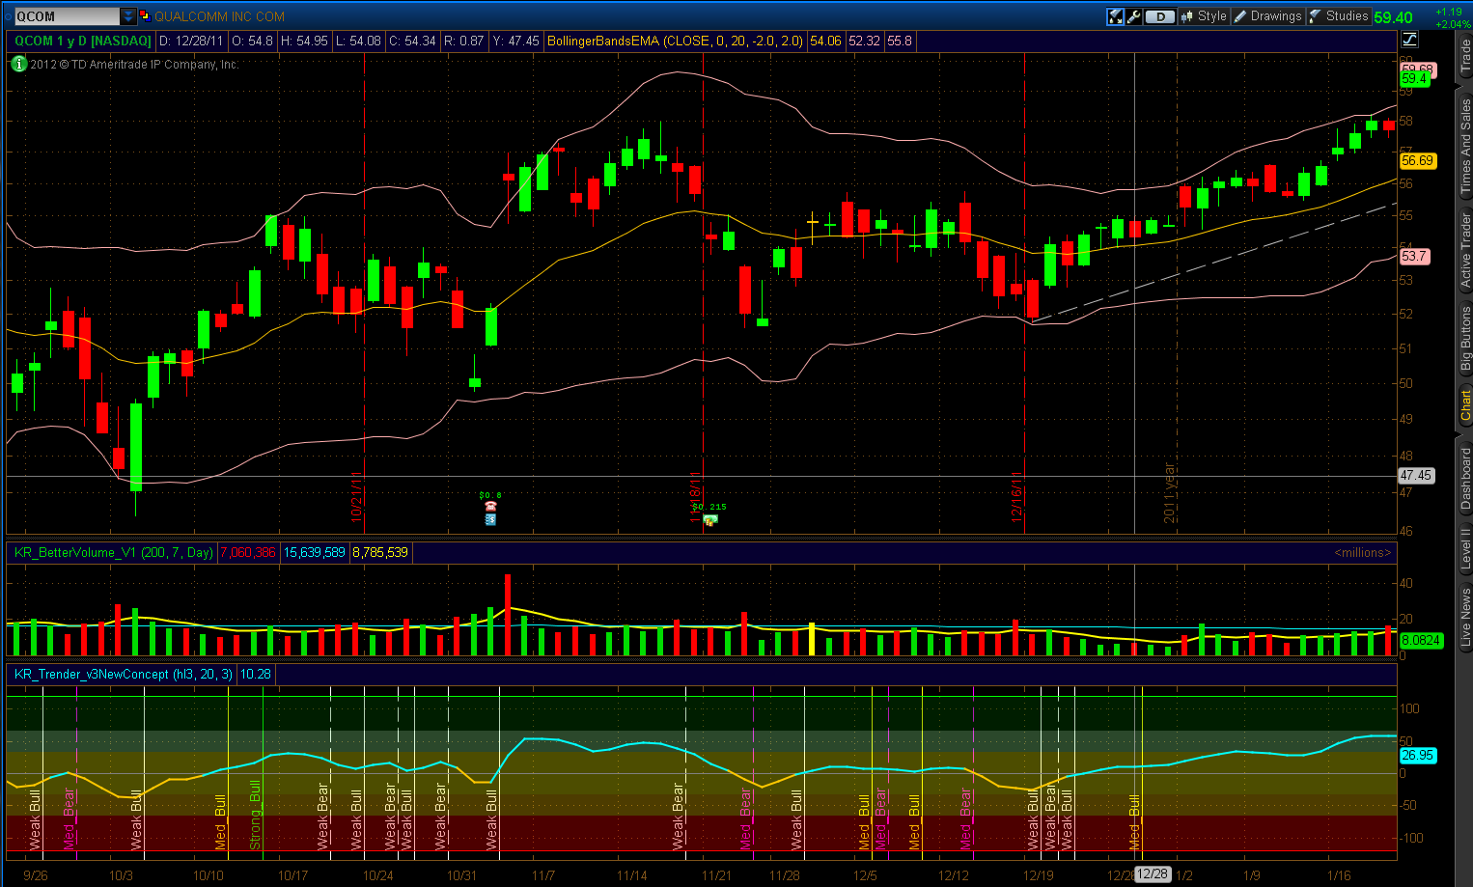
Task: Click the color-link squares icon beside QCOM
Action: pyautogui.click(x=145, y=16)
